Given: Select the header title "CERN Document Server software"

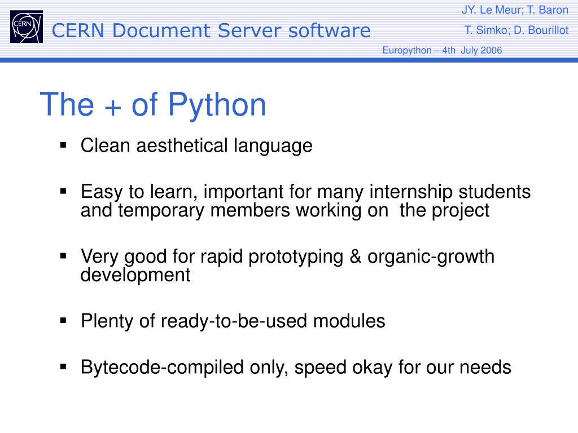Looking at the screenshot, I should point(211,30).
